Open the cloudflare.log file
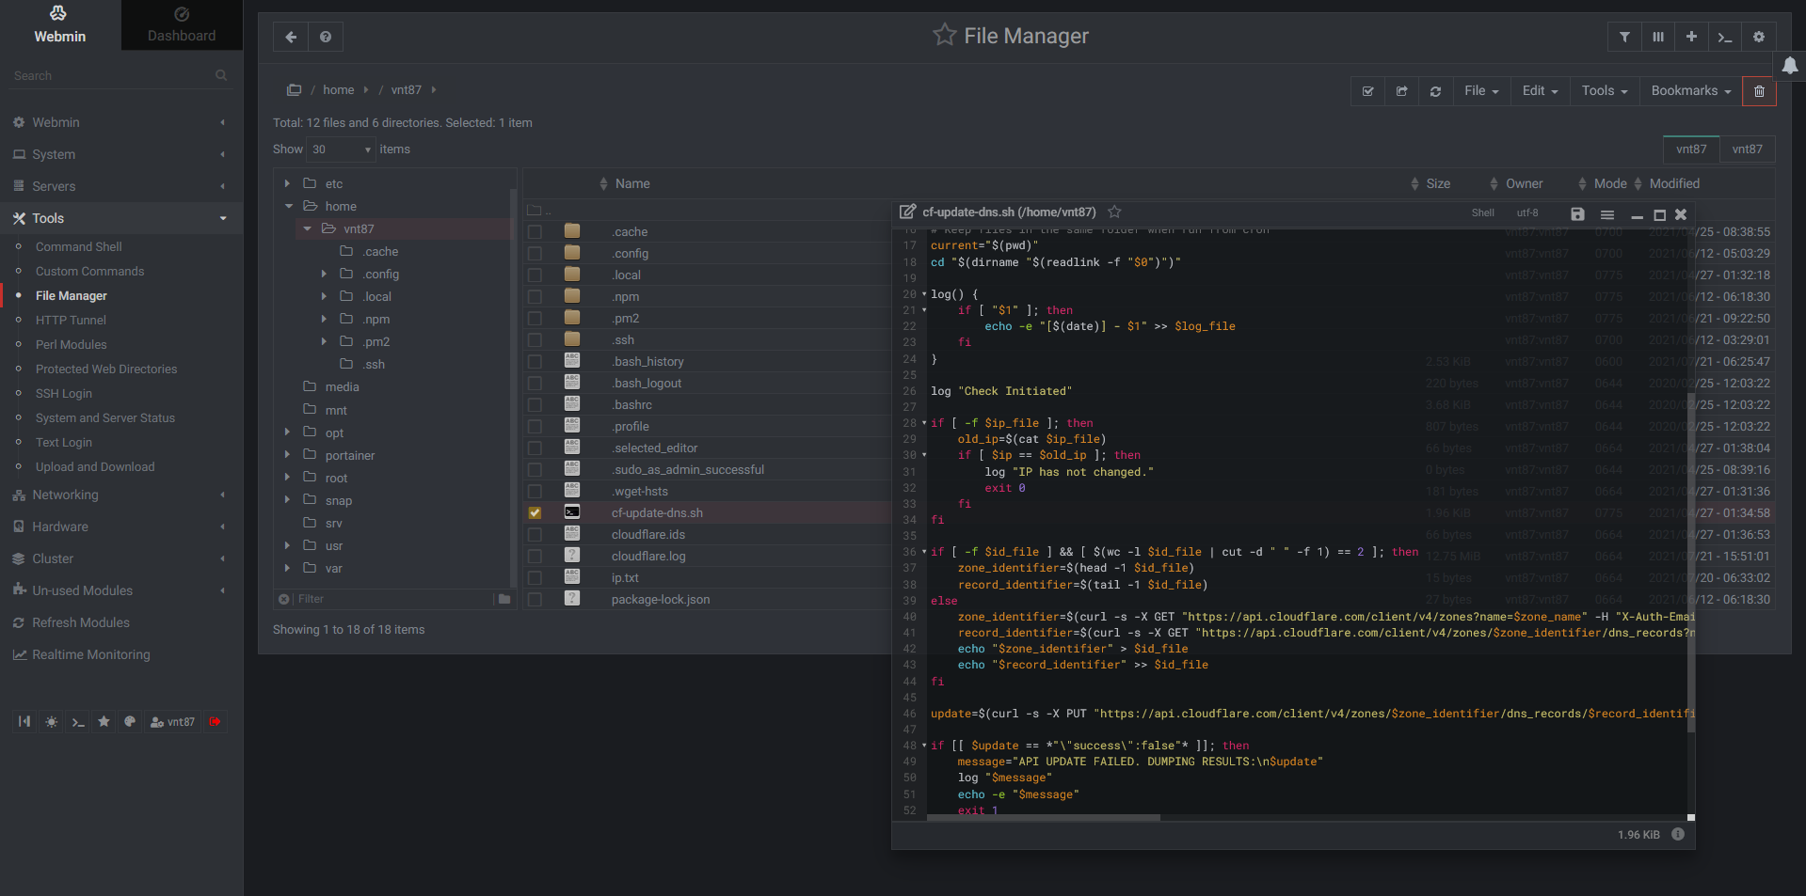1806x896 pixels. click(x=648, y=557)
